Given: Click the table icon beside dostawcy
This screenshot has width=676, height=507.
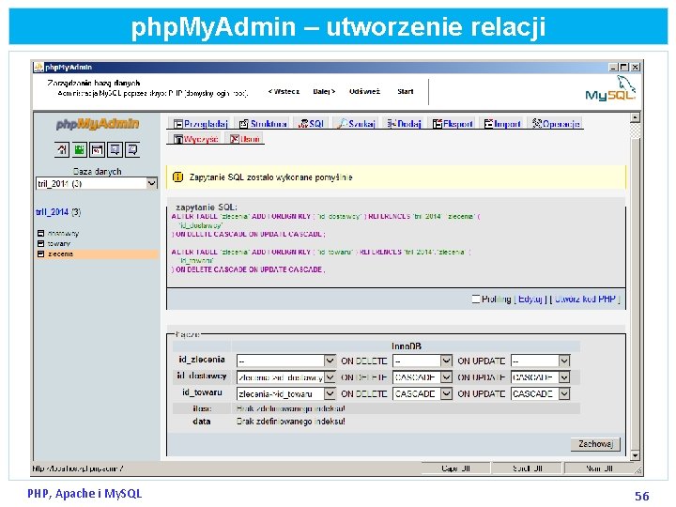Looking at the screenshot, I should [41, 233].
